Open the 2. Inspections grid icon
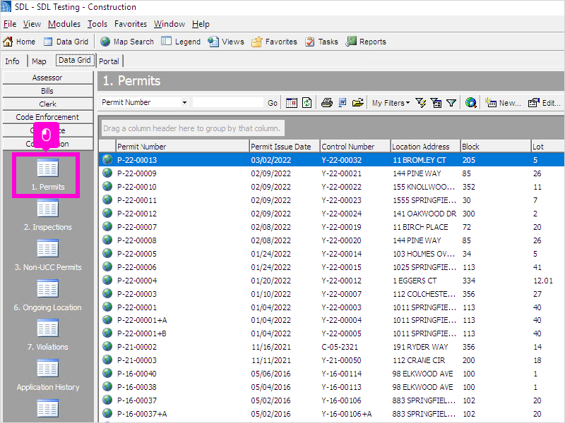 point(47,208)
